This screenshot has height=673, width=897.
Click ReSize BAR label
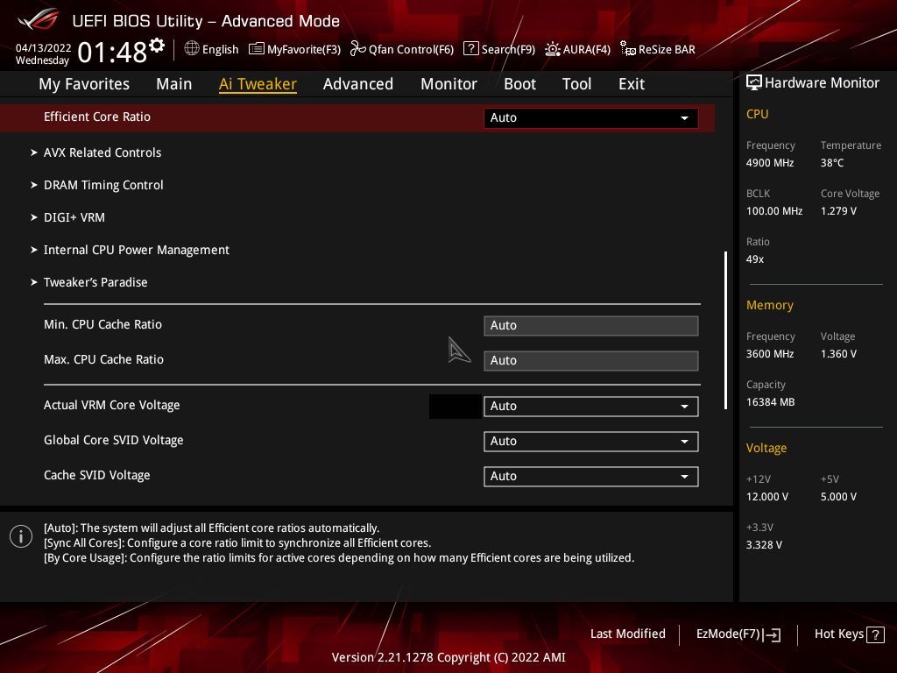coord(667,50)
